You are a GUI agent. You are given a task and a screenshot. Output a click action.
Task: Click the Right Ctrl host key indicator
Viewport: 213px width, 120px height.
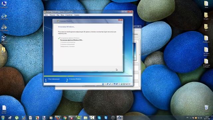coord(128,84)
